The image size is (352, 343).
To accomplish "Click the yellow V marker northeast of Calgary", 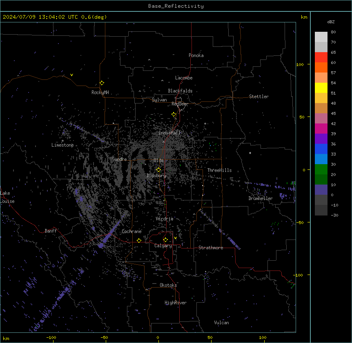I will point(175,238).
